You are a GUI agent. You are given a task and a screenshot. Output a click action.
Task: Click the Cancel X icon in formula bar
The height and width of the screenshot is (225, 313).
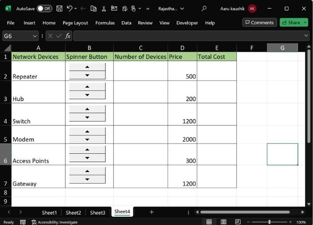[x=50, y=36]
